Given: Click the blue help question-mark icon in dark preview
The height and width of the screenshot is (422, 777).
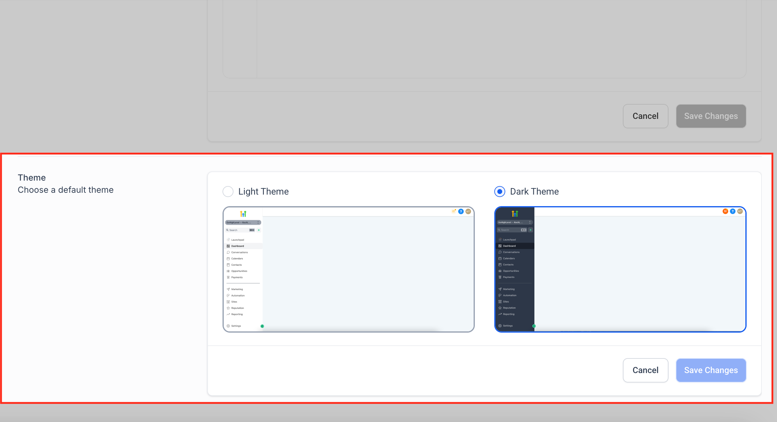Looking at the screenshot, I should pyautogui.click(x=733, y=211).
